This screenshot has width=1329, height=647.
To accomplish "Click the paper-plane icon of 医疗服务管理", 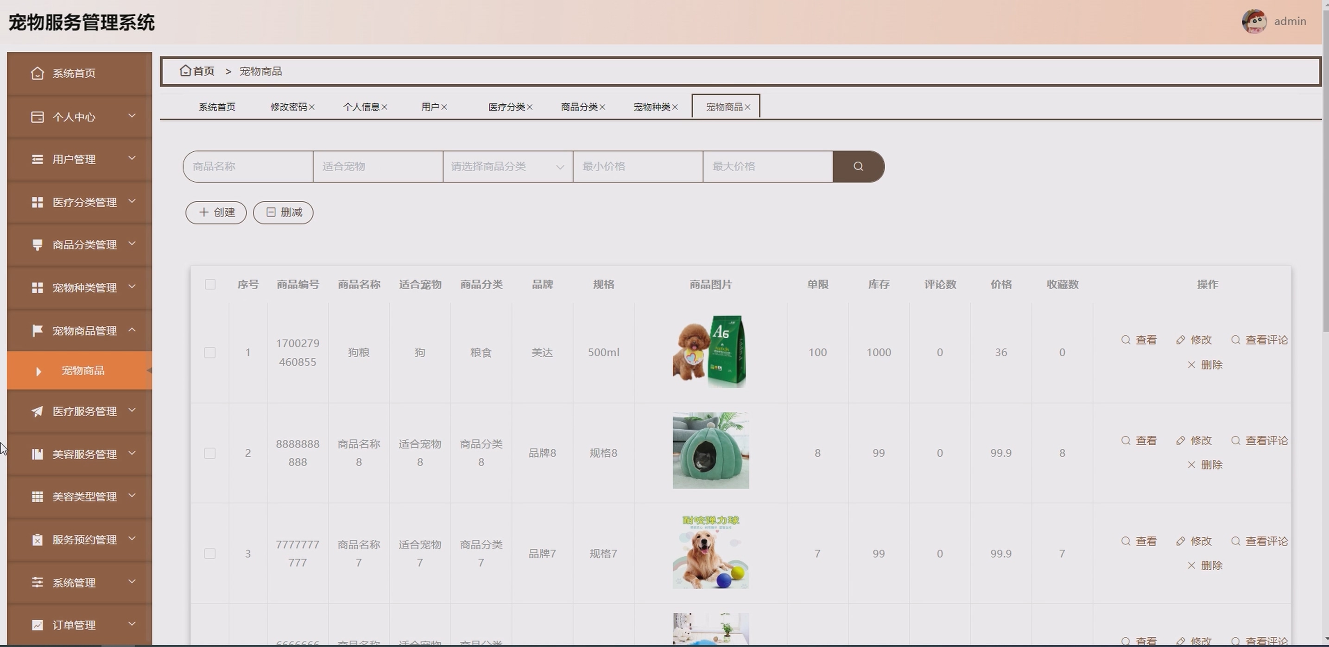I will click(37, 411).
